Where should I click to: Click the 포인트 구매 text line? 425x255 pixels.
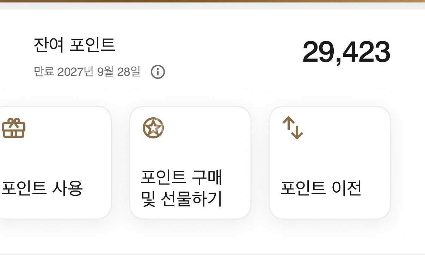[181, 177]
